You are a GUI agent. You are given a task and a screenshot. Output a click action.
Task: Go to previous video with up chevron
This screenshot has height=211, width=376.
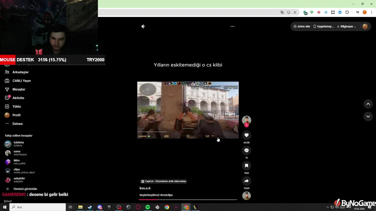pyautogui.click(x=368, y=104)
